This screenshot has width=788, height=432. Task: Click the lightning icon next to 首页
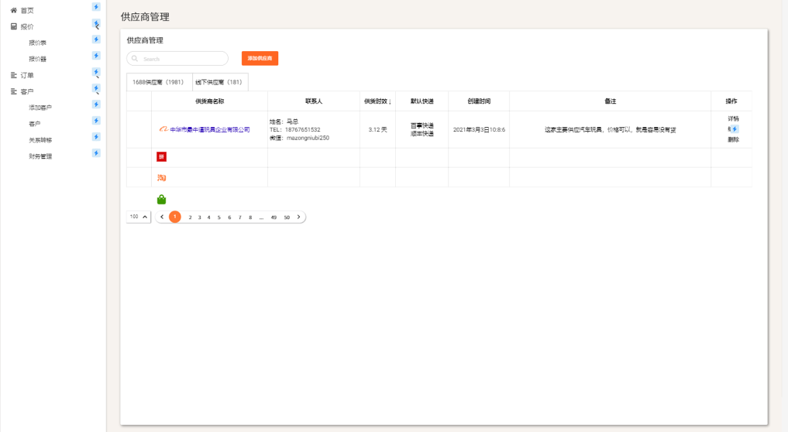(x=96, y=7)
